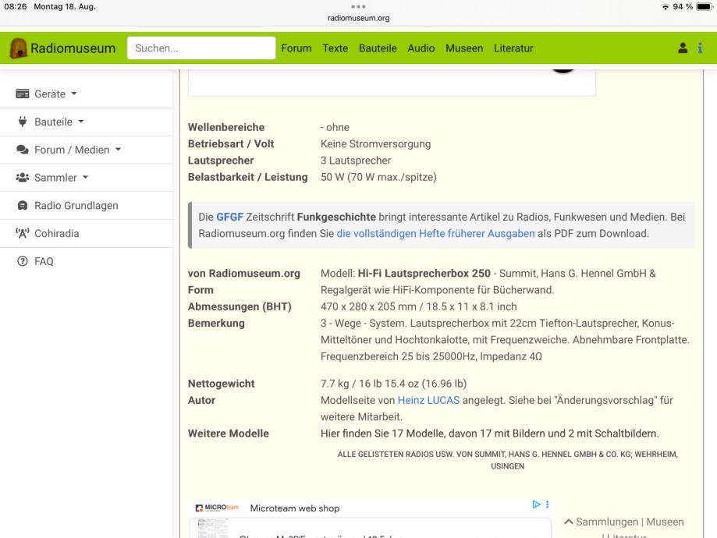
Task: Follow the GFGF link
Action: pyautogui.click(x=229, y=217)
